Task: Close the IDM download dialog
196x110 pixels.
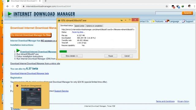Action: (135, 20)
